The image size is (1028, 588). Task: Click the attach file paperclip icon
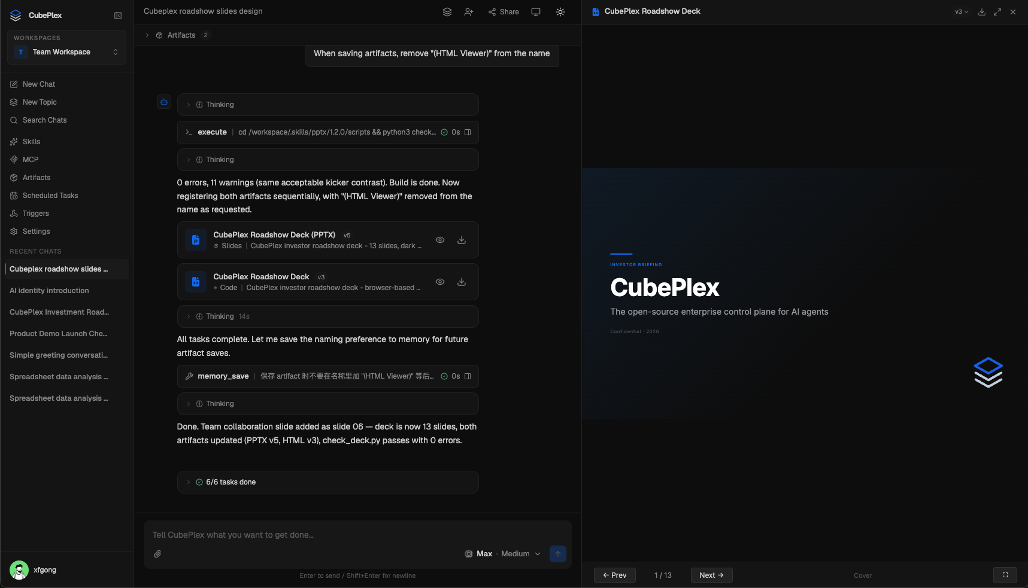[157, 554]
